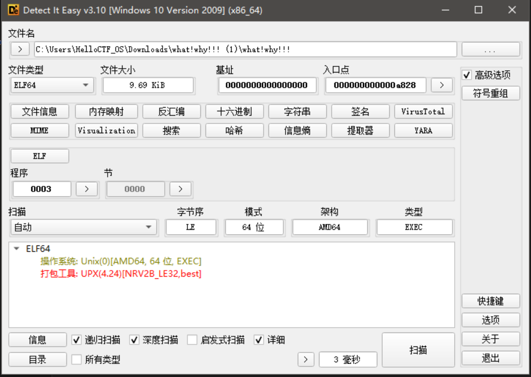The image size is (531, 377).
Task: Click the arrow beside the scan time
Action: click(x=305, y=359)
